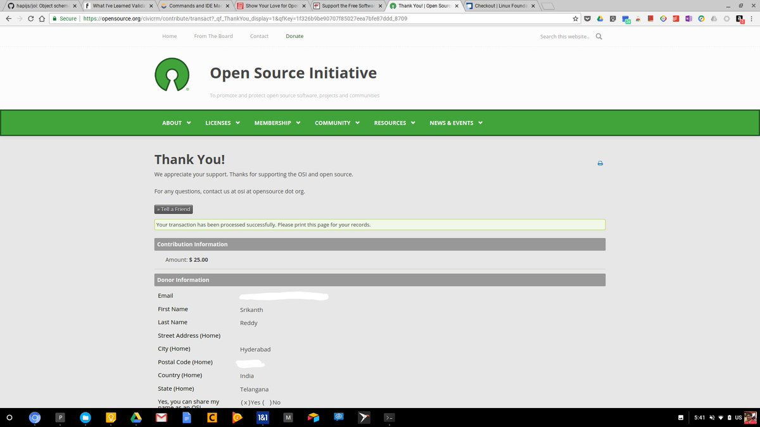Click the secure padlock icon in address bar
This screenshot has height=427, width=760.
pyautogui.click(x=55, y=19)
